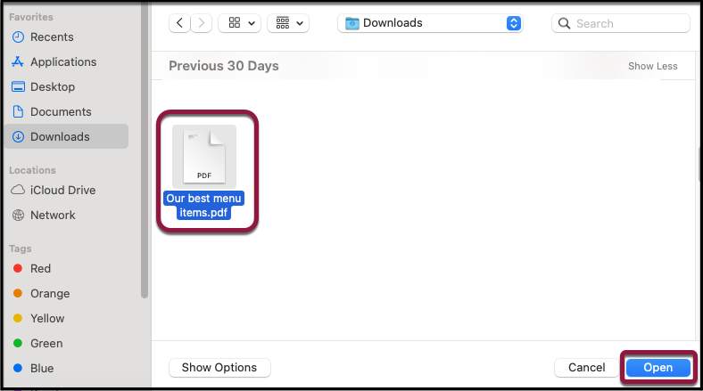Open iCloud Drive location
703x391 pixels.
(62, 190)
